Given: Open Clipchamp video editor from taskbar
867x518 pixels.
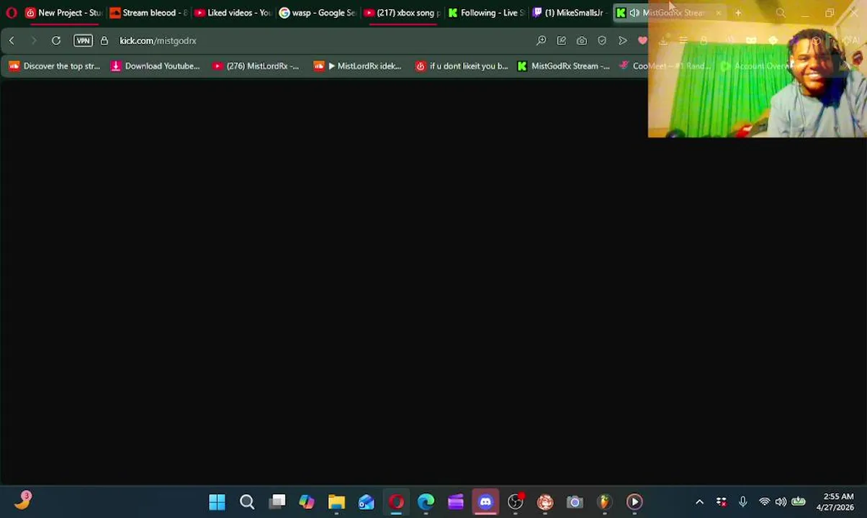Looking at the screenshot, I should [456, 502].
